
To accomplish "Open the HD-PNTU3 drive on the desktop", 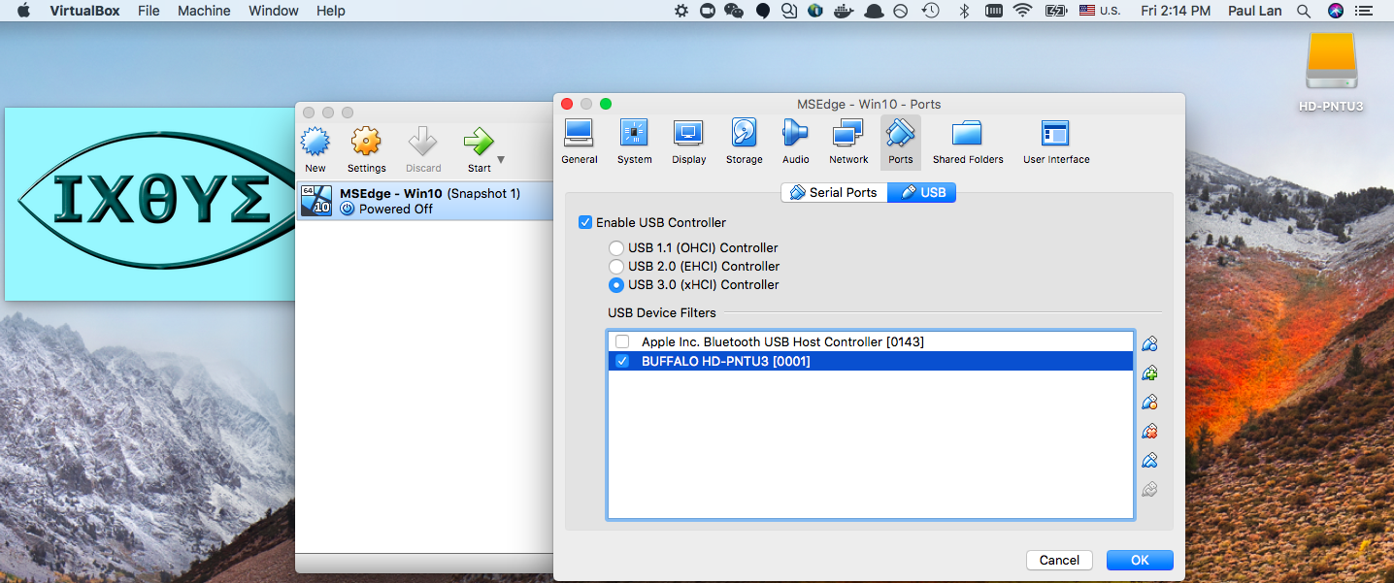I will tap(1331, 72).
